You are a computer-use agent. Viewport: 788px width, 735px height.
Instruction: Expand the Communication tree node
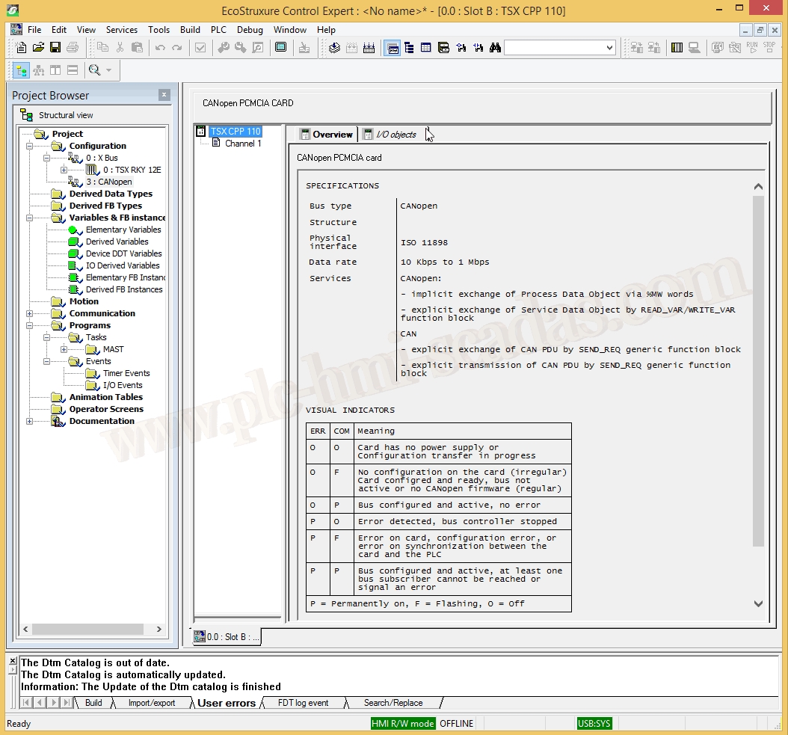coord(30,314)
